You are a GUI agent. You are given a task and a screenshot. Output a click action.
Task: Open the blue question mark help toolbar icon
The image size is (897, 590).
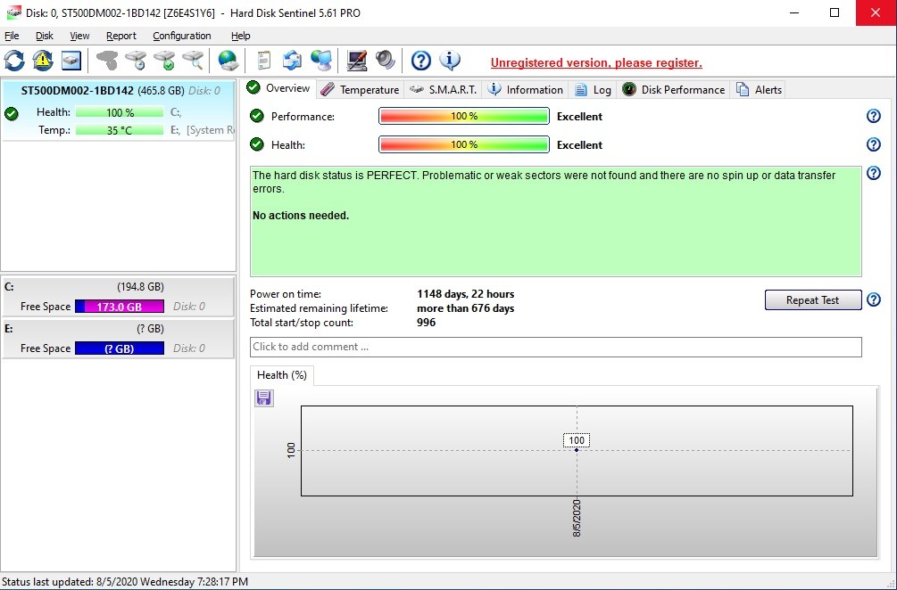point(421,61)
